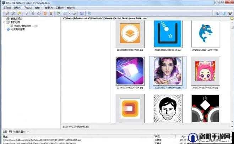Open the 工具 (Tools) menu
Viewport: 234px width, 144px height.
pos(60,7)
